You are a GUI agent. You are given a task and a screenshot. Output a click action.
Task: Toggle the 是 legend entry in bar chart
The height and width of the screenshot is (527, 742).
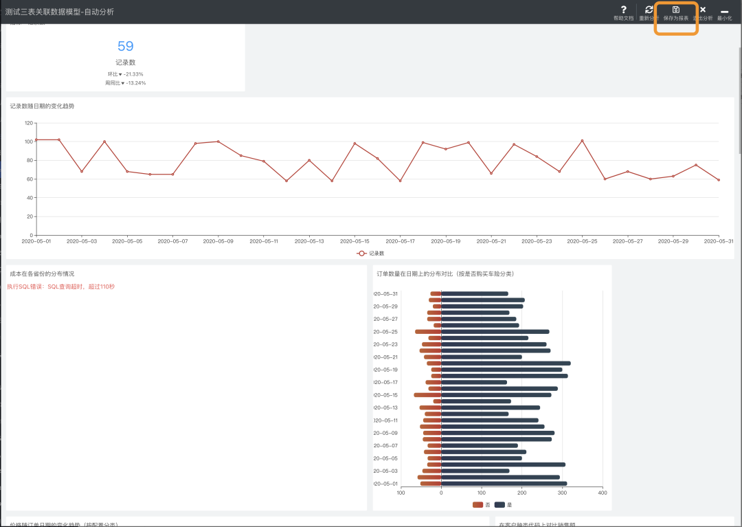503,505
